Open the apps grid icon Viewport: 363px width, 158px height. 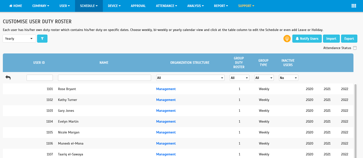[x=354, y=6]
